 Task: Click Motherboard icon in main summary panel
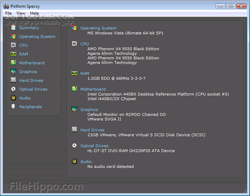(74, 89)
